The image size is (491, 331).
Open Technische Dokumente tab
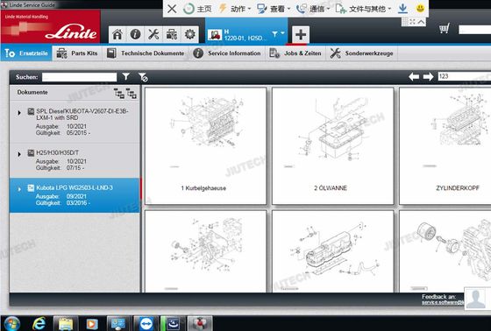click(146, 53)
